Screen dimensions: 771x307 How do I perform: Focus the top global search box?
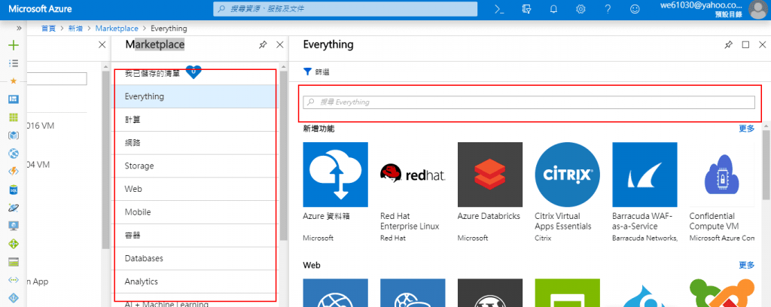tap(345, 9)
